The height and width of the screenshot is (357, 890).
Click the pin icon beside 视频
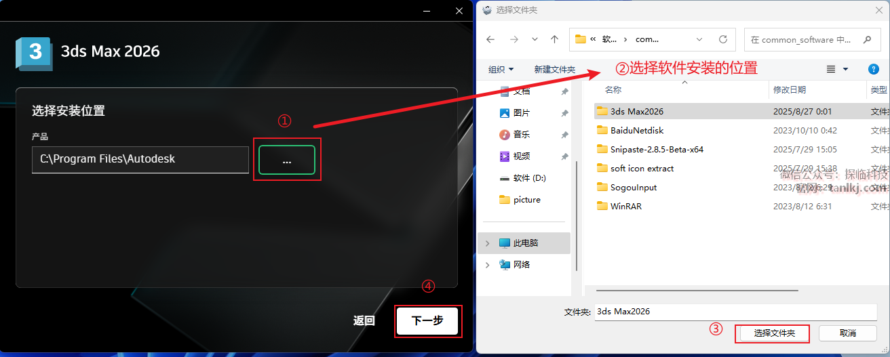(564, 156)
